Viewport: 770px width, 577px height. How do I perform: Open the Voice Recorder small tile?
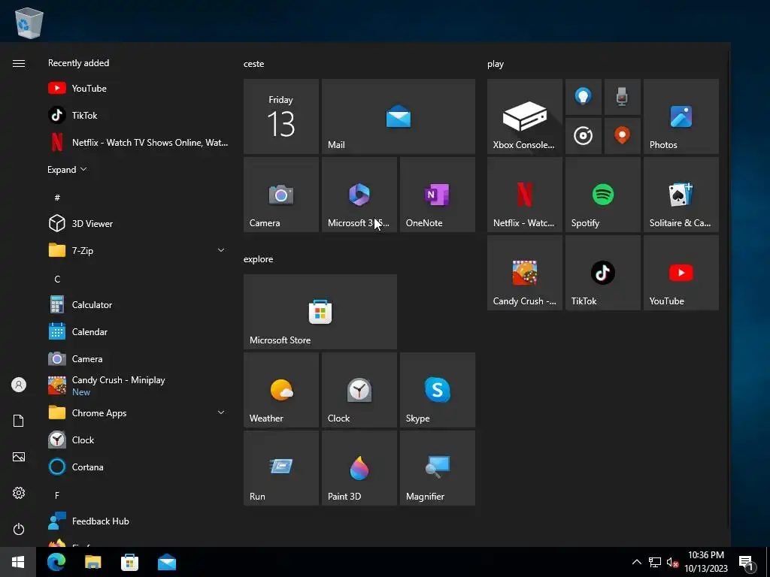tap(622, 97)
